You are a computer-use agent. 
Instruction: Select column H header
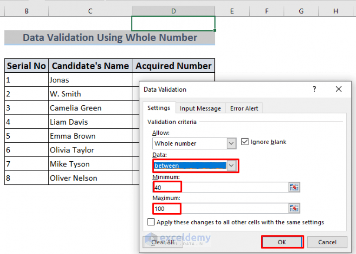tap(336, 11)
